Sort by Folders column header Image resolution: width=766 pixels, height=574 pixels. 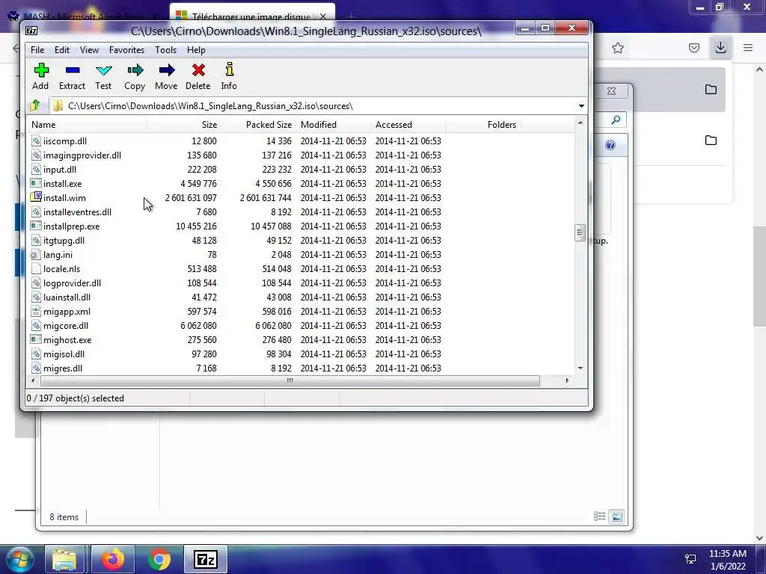point(482,125)
